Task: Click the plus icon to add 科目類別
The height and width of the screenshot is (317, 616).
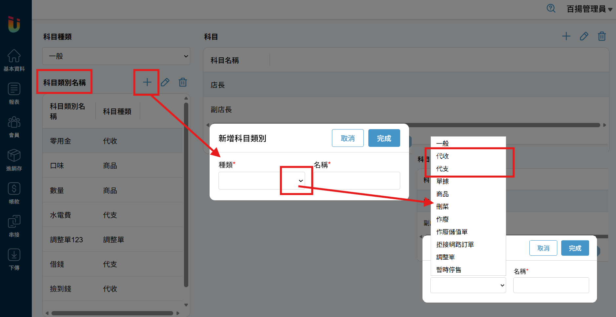Action: tap(147, 82)
